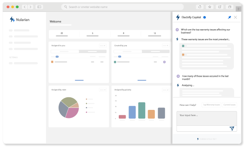This screenshot has height=148, width=244.
Task: Send the message with the paper plane icon
Action: click(232, 128)
